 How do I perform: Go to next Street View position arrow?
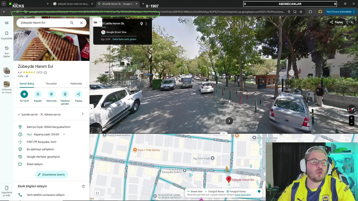point(229,121)
